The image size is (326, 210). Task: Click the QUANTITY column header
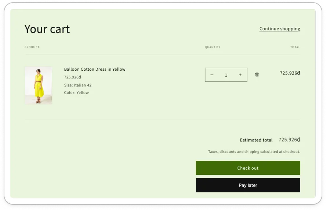(213, 47)
